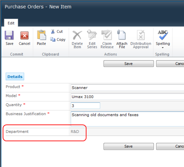Click the bottom Save button
Viewport: 184px width, 167px height.
click(x=128, y=146)
